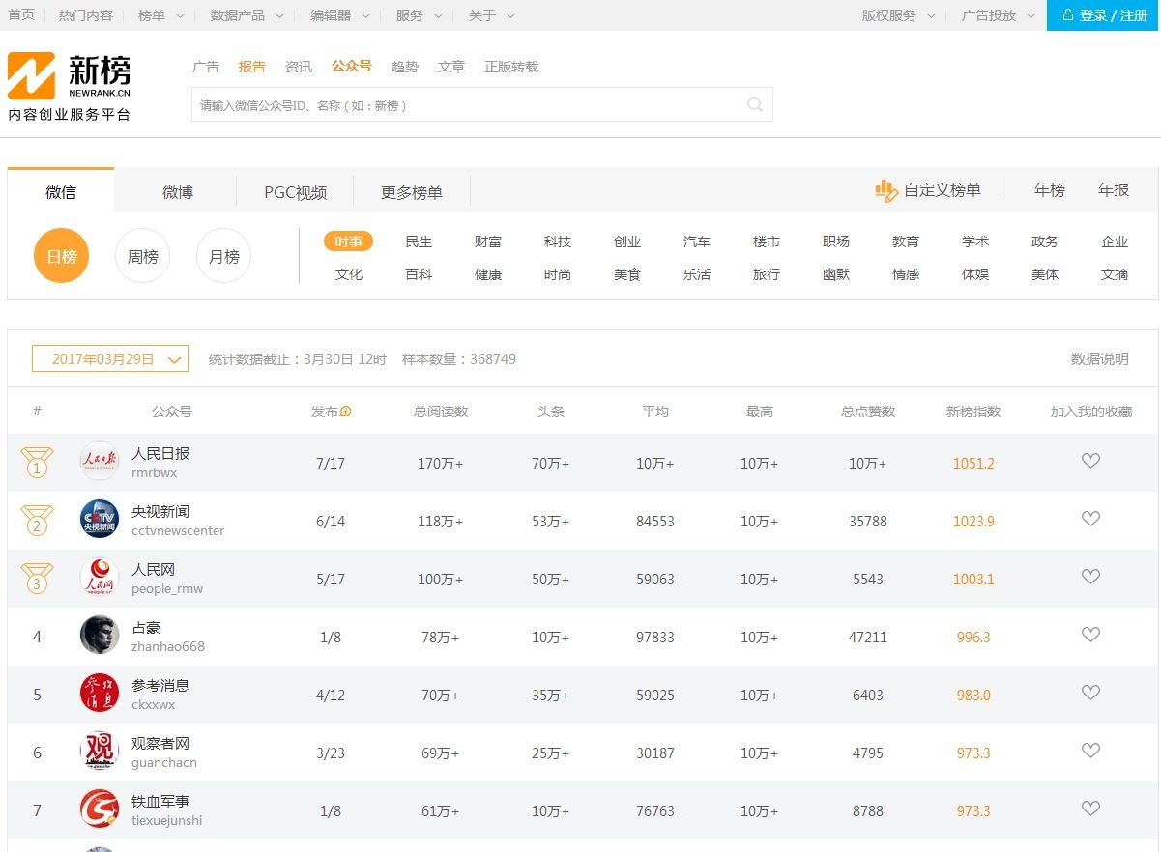Image resolution: width=1161 pixels, height=852 pixels.
Task: Click the 铁血军事 account avatar
Action: click(100, 809)
